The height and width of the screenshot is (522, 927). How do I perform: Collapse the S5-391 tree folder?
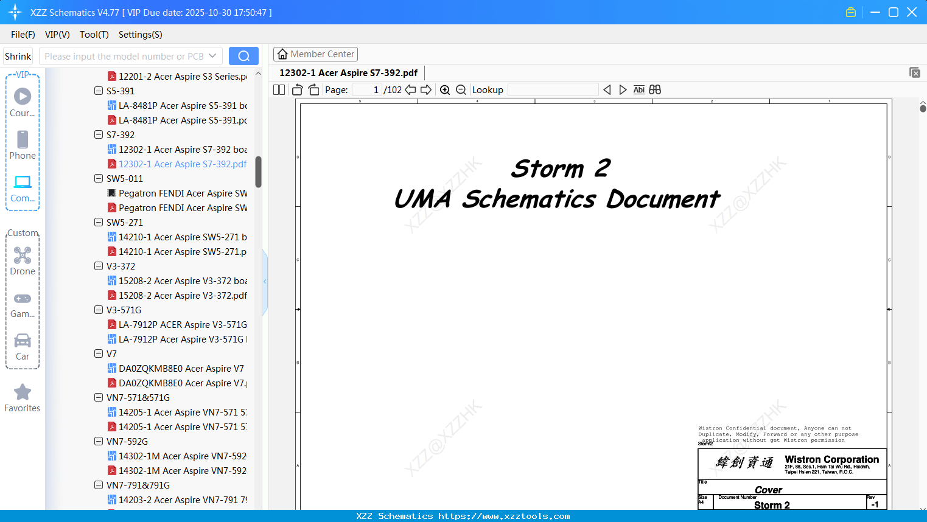(99, 91)
